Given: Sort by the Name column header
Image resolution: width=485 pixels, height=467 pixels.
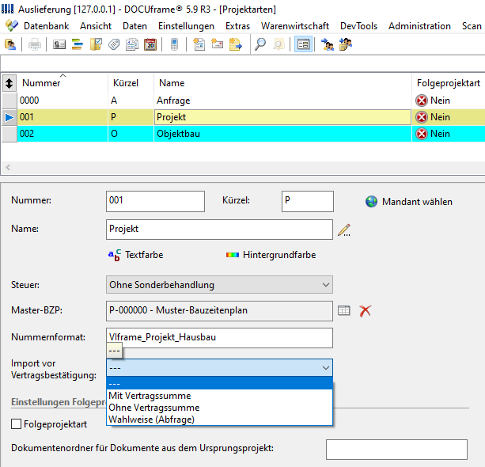Looking at the screenshot, I should (282, 83).
